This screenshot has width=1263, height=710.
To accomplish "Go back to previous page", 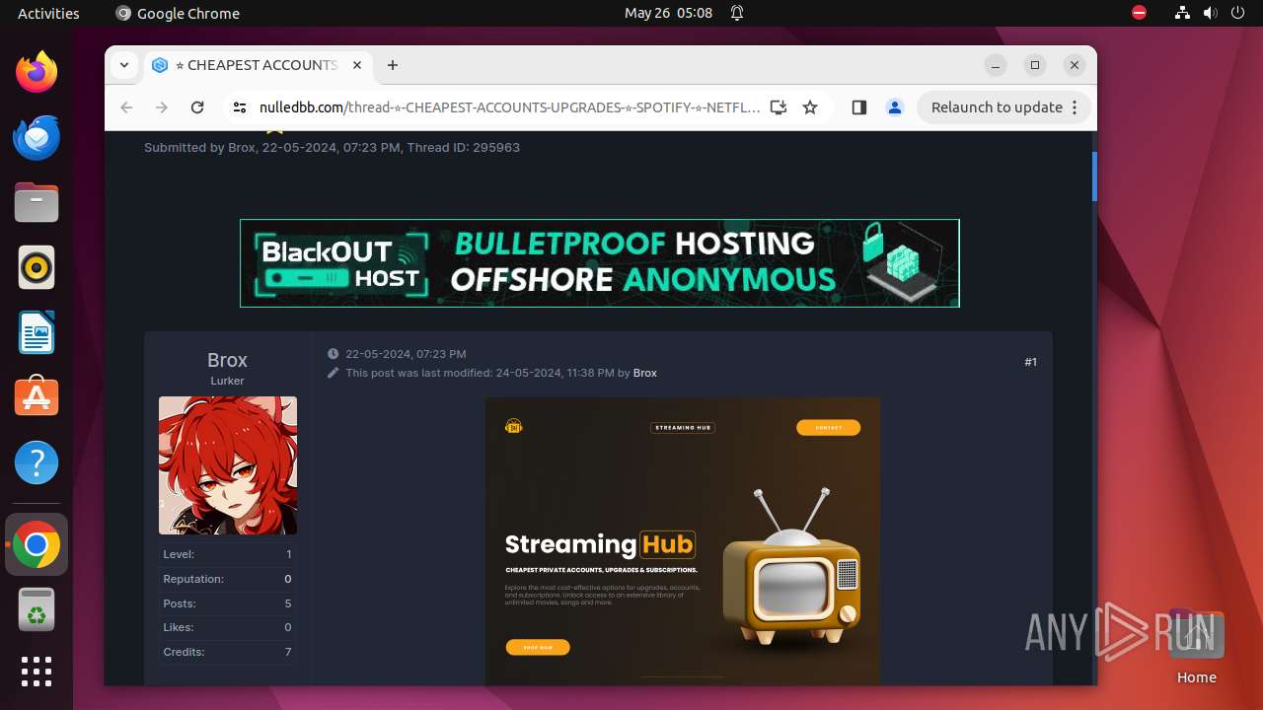I will click(x=126, y=107).
